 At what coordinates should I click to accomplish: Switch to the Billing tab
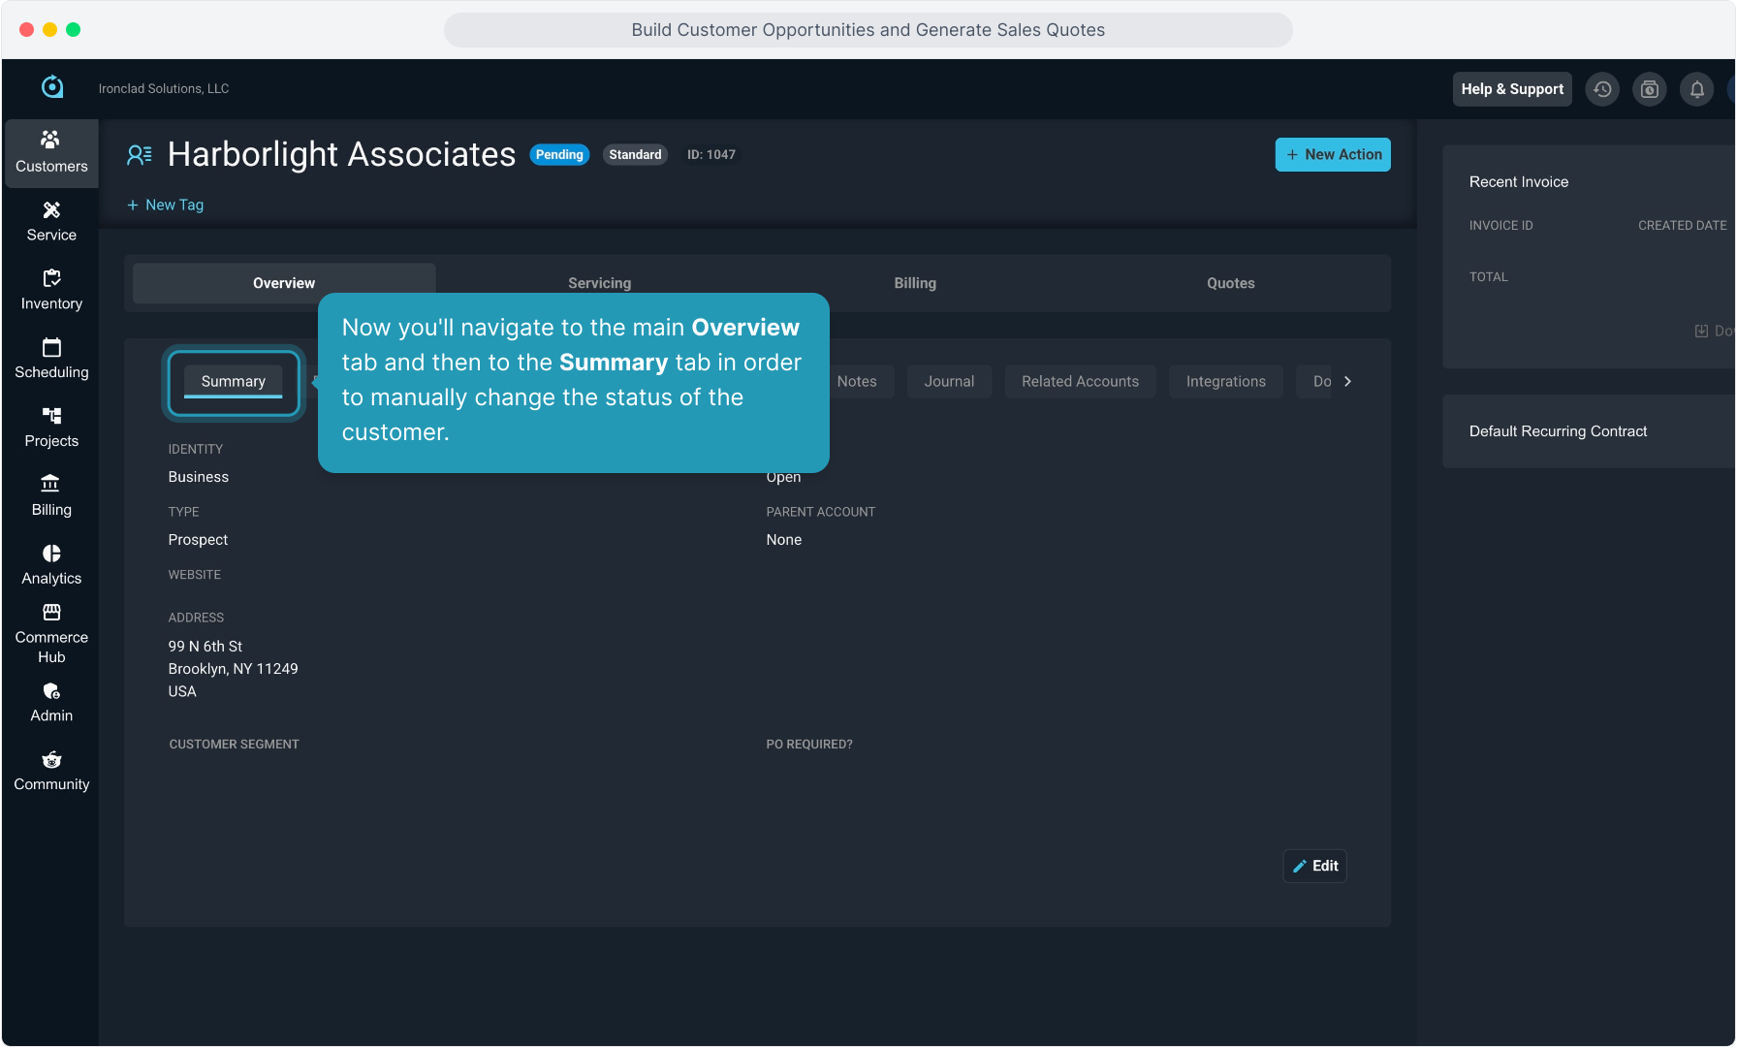point(914,283)
